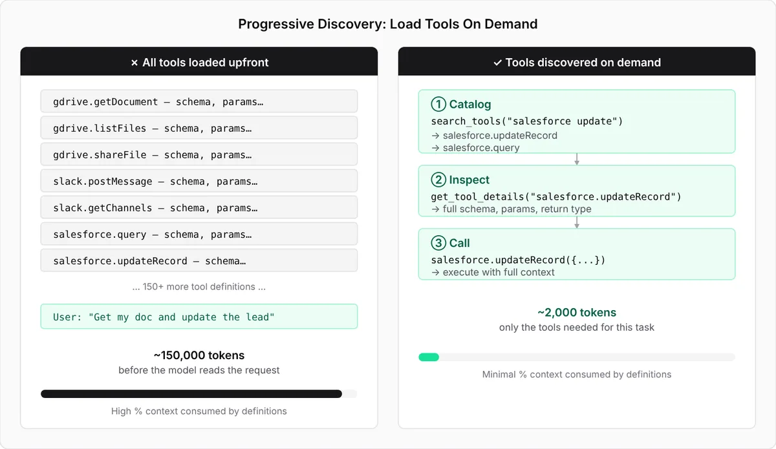Click the '~2,000 tokens' label
This screenshot has width=776, height=449.
coord(577,313)
